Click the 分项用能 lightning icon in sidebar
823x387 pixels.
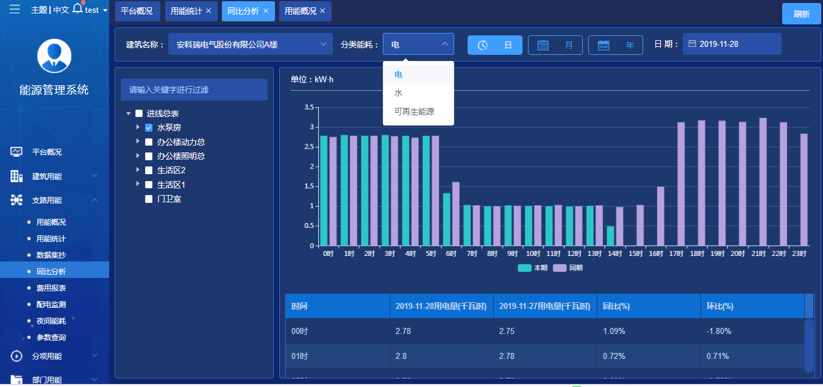(16, 356)
